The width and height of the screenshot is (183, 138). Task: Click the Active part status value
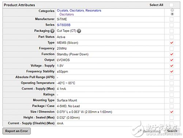click(61, 37)
